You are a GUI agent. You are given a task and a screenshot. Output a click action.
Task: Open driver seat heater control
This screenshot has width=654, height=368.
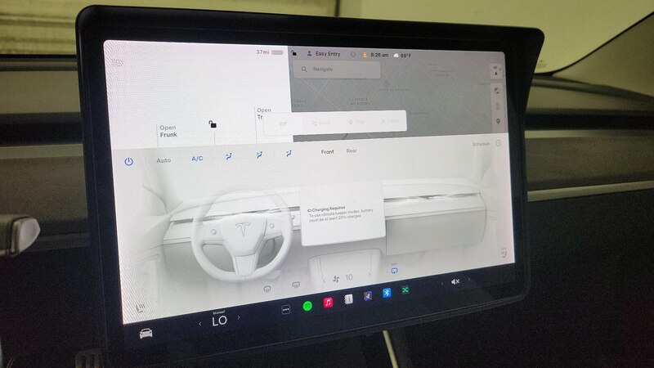pyautogui.click(x=140, y=308)
